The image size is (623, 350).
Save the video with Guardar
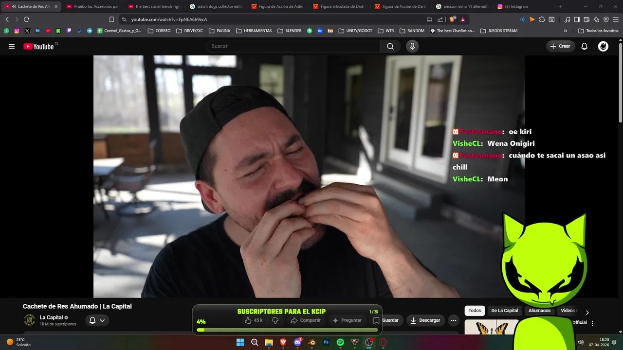(x=386, y=320)
